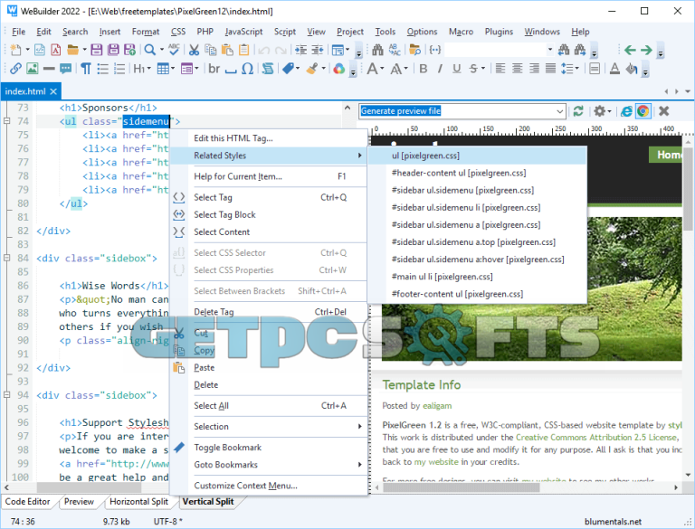Save the file with the first floppy icon
This screenshot has width=695, height=529.
(x=97, y=50)
